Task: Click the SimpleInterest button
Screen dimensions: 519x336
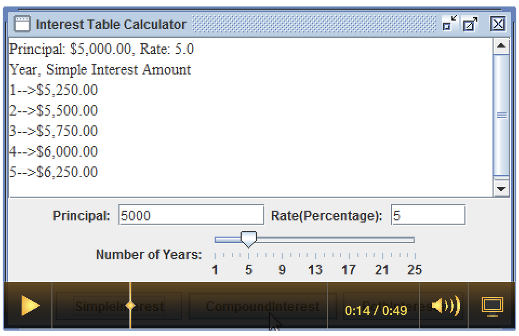Action: click(119, 307)
